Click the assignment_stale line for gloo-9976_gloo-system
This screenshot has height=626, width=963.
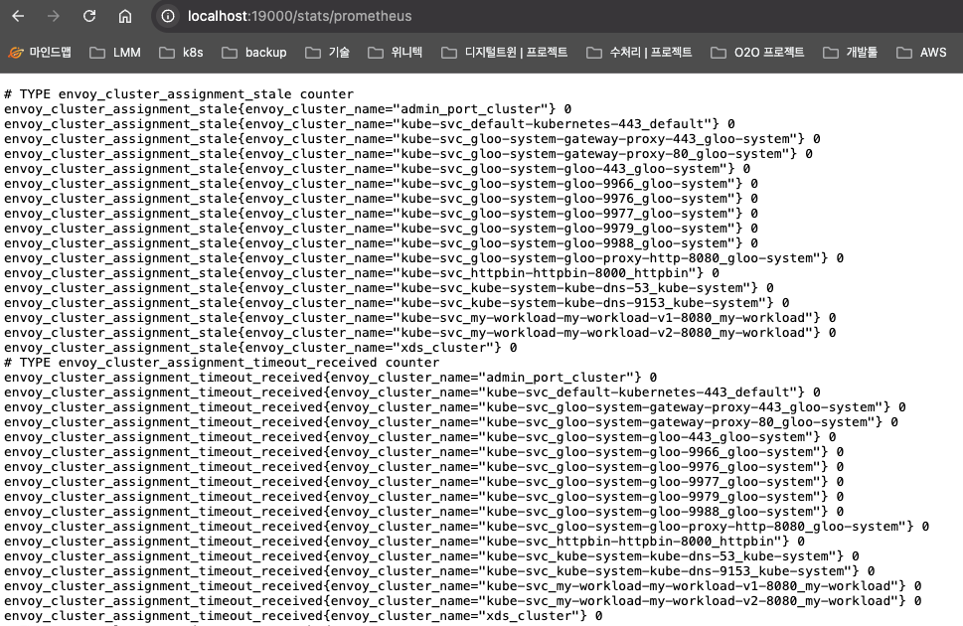pyautogui.click(x=381, y=199)
